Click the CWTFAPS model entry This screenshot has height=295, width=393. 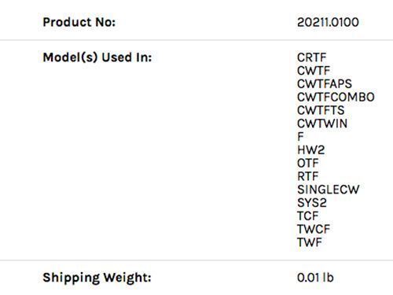pyautogui.click(x=325, y=84)
